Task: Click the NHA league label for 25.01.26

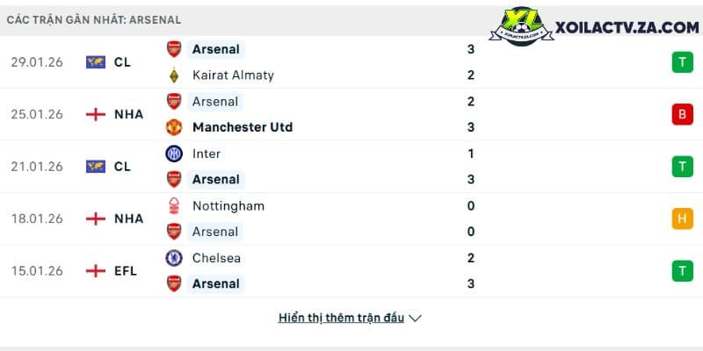Action: click(128, 115)
